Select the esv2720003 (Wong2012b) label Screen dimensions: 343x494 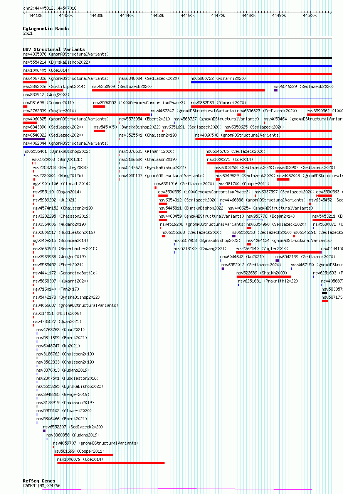point(57,159)
